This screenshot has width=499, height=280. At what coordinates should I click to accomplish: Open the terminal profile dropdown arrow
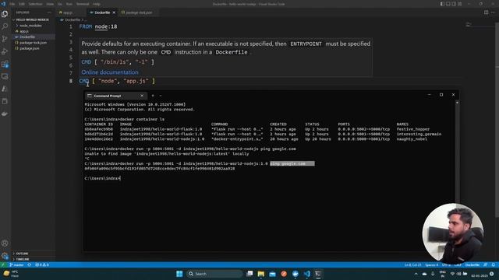[161, 96]
